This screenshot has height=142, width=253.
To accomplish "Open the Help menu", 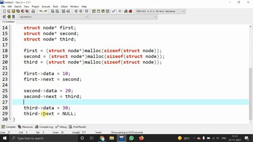I will (84, 6).
